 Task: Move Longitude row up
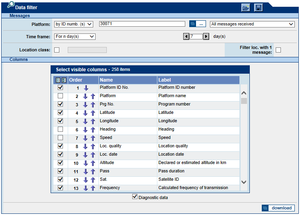tap(93, 121)
